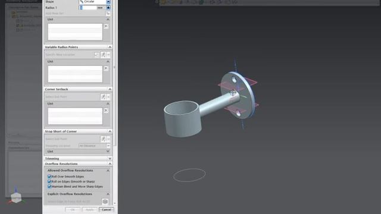Toggle Maintain Blend and Move Sharp Edges

(49, 187)
